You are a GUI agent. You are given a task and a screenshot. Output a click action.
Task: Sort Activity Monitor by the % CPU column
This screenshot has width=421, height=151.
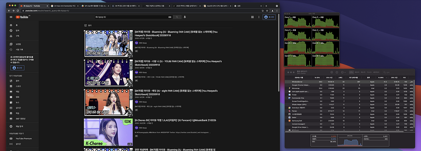[317, 77]
